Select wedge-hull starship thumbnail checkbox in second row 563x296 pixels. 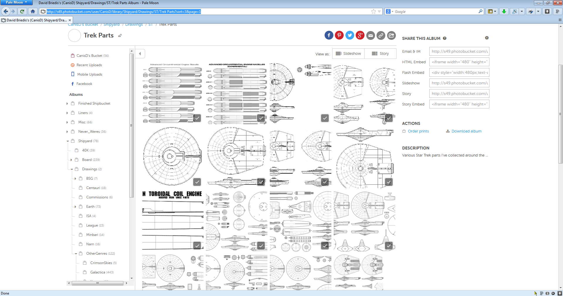261,182
